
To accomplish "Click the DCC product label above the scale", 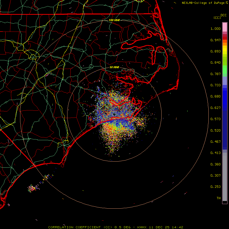I will [x=223, y=15].
